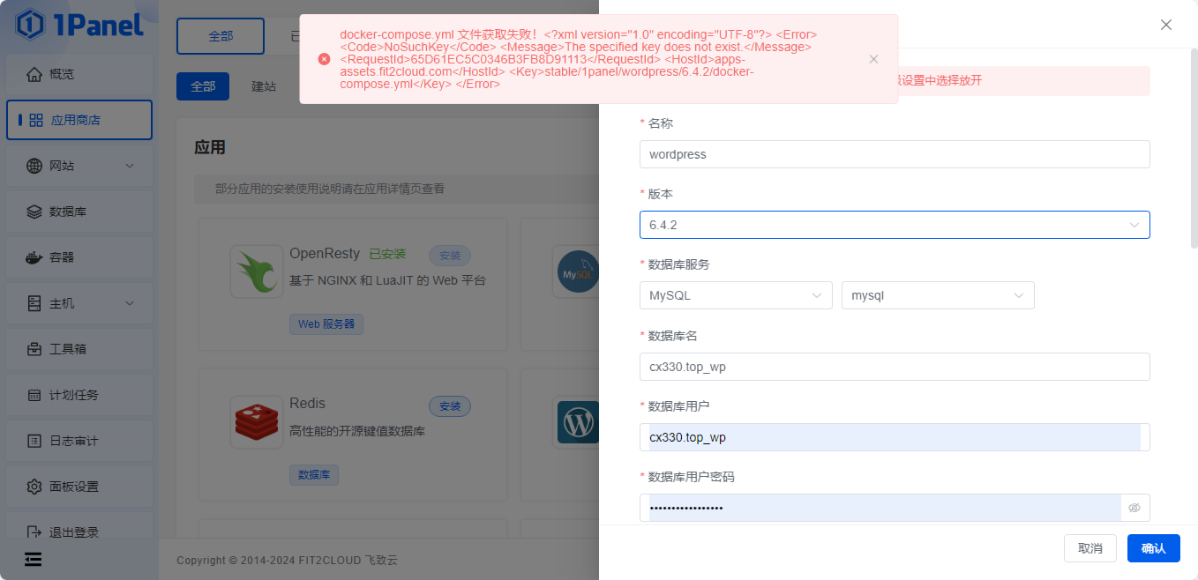Click the 应用 section heading
This screenshot has width=1198, height=580.
(210, 147)
